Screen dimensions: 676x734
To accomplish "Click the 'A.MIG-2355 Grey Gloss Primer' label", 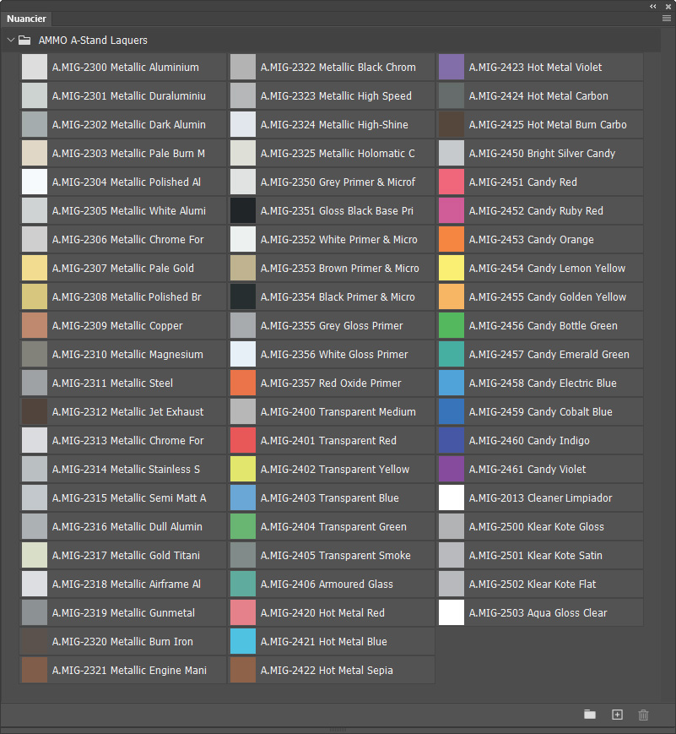I will coord(332,326).
